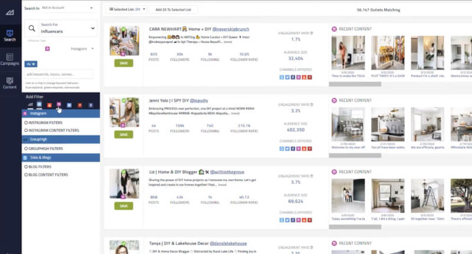Viewport: 472px width, 254px height.
Task: Select the blog filter icon in Add Filter
Action: (39, 104)
